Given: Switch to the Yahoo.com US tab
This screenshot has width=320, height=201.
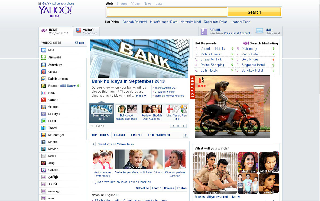Looking at the screenshot, I should [86, 31].
